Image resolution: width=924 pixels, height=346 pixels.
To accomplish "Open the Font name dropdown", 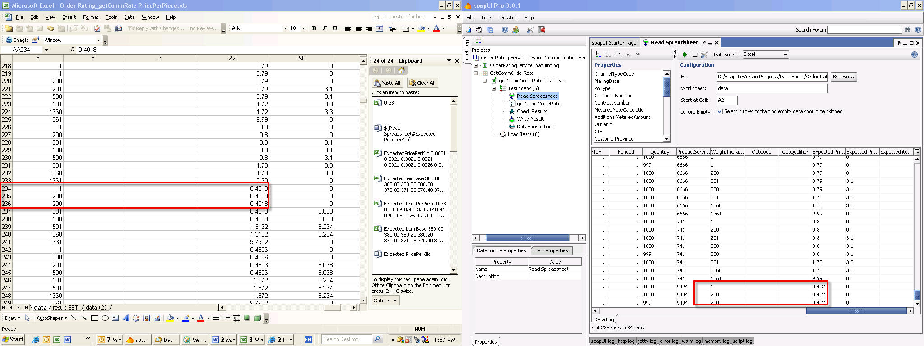I will (x=285, y=28).
